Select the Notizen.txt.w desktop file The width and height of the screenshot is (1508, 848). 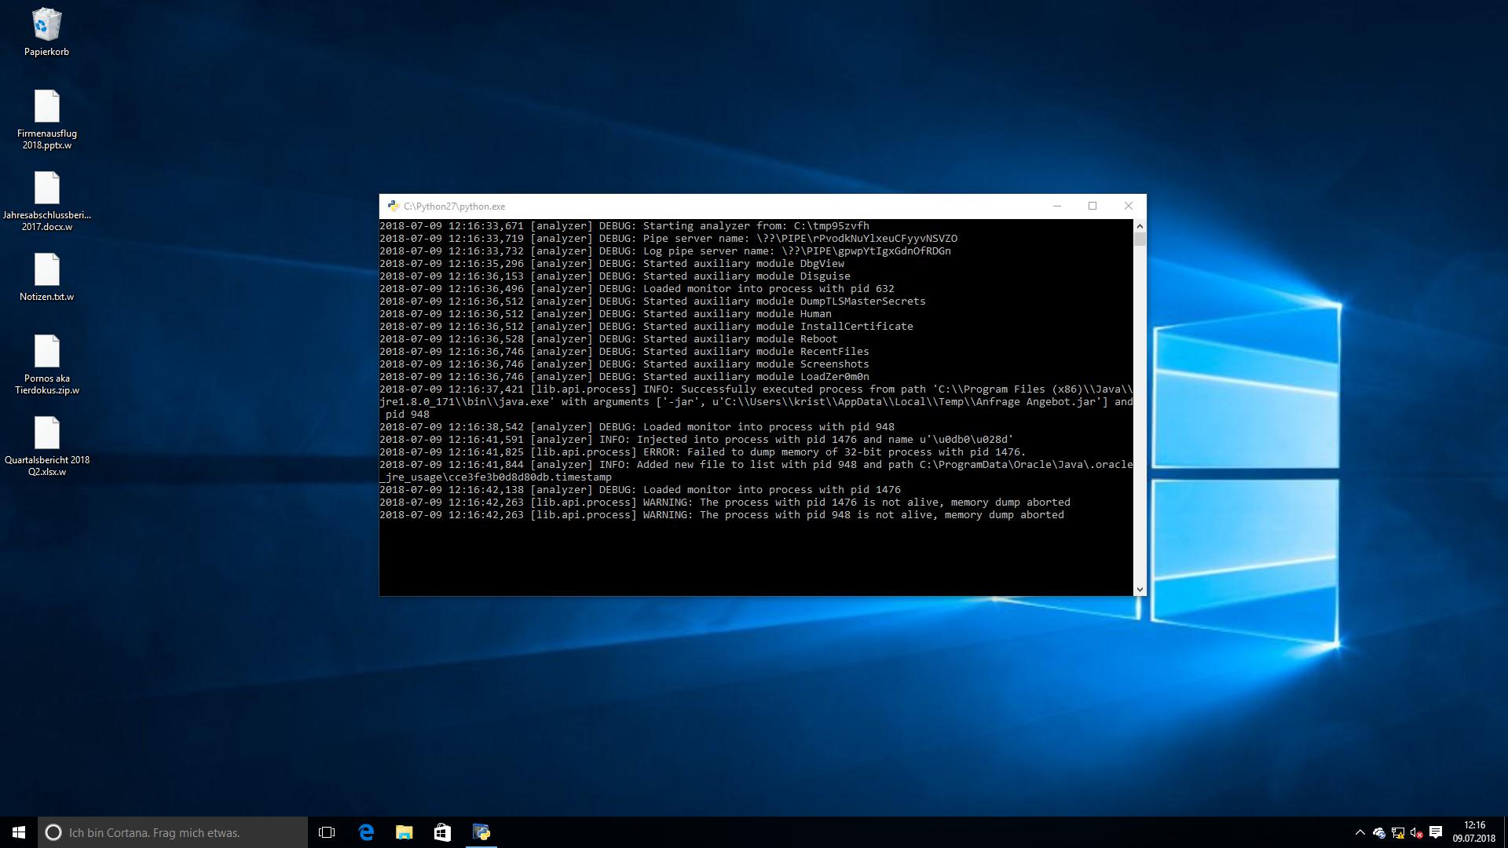(46, 271)
